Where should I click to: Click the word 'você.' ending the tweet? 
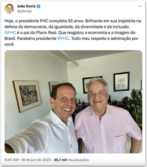pos(9,44)
